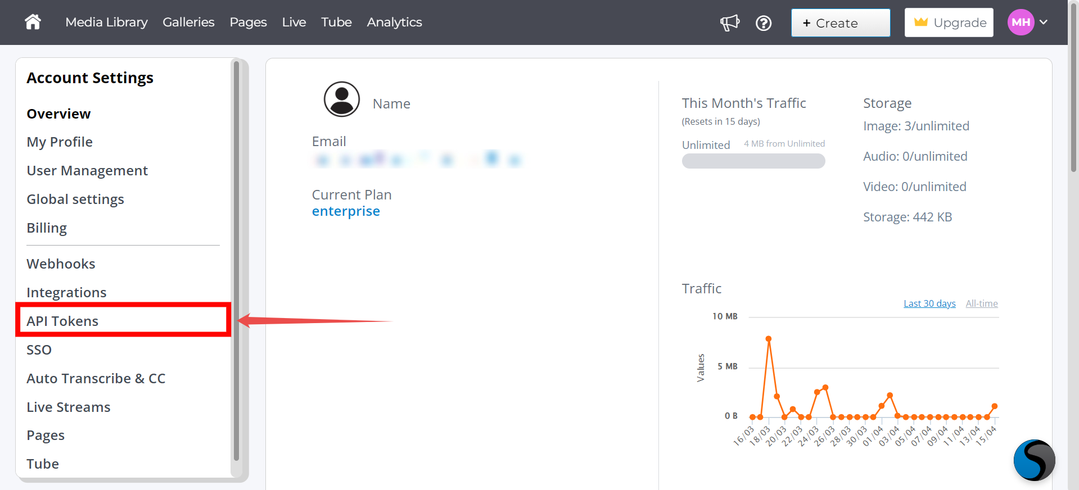Open the Create button menu
The height and width of the screenshot is (490, 1079).
[841, 23]
